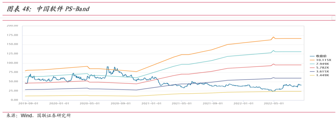Click the 2020-09-01 date label
Viewport: 336px width, 119px height.
(x=121, y=104)
